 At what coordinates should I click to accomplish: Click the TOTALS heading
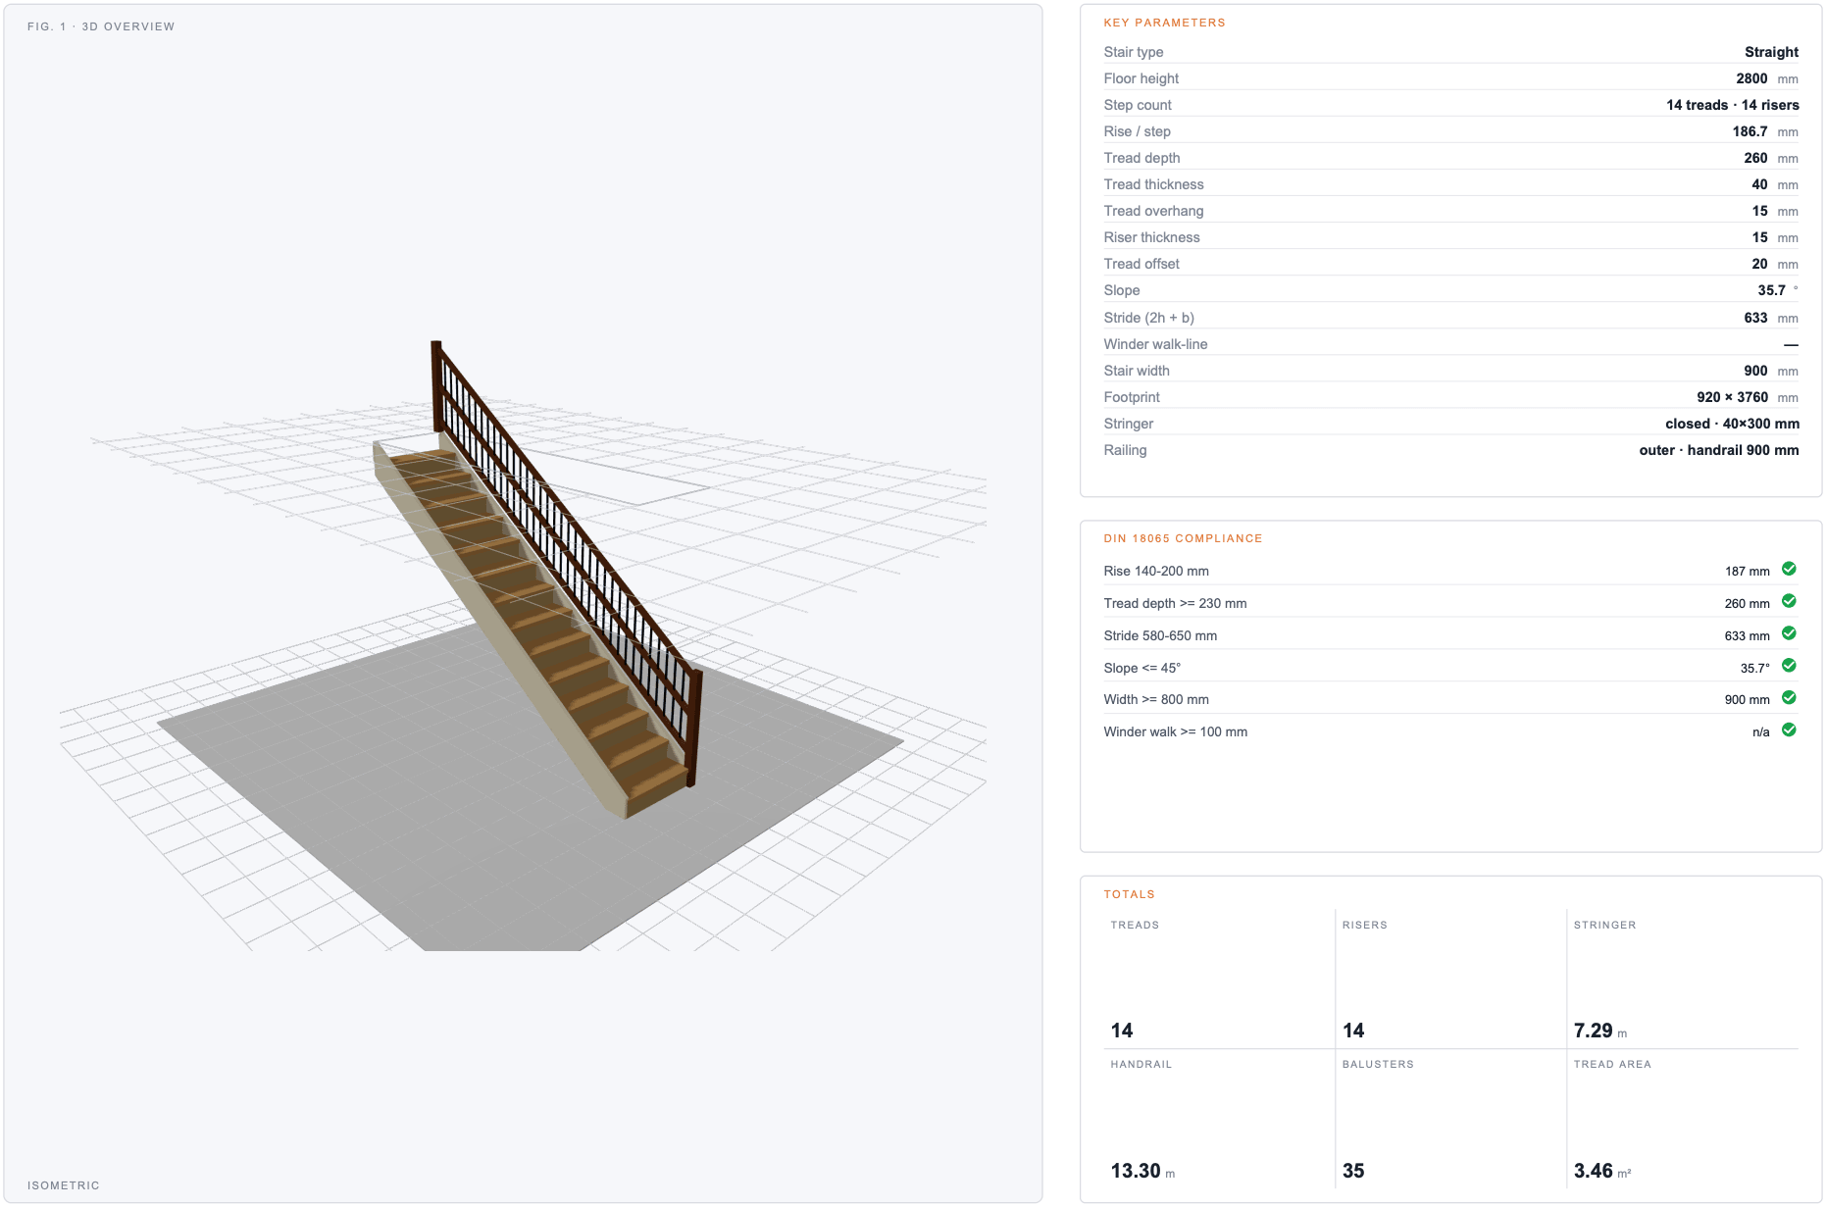click(x=1129, y=894)
